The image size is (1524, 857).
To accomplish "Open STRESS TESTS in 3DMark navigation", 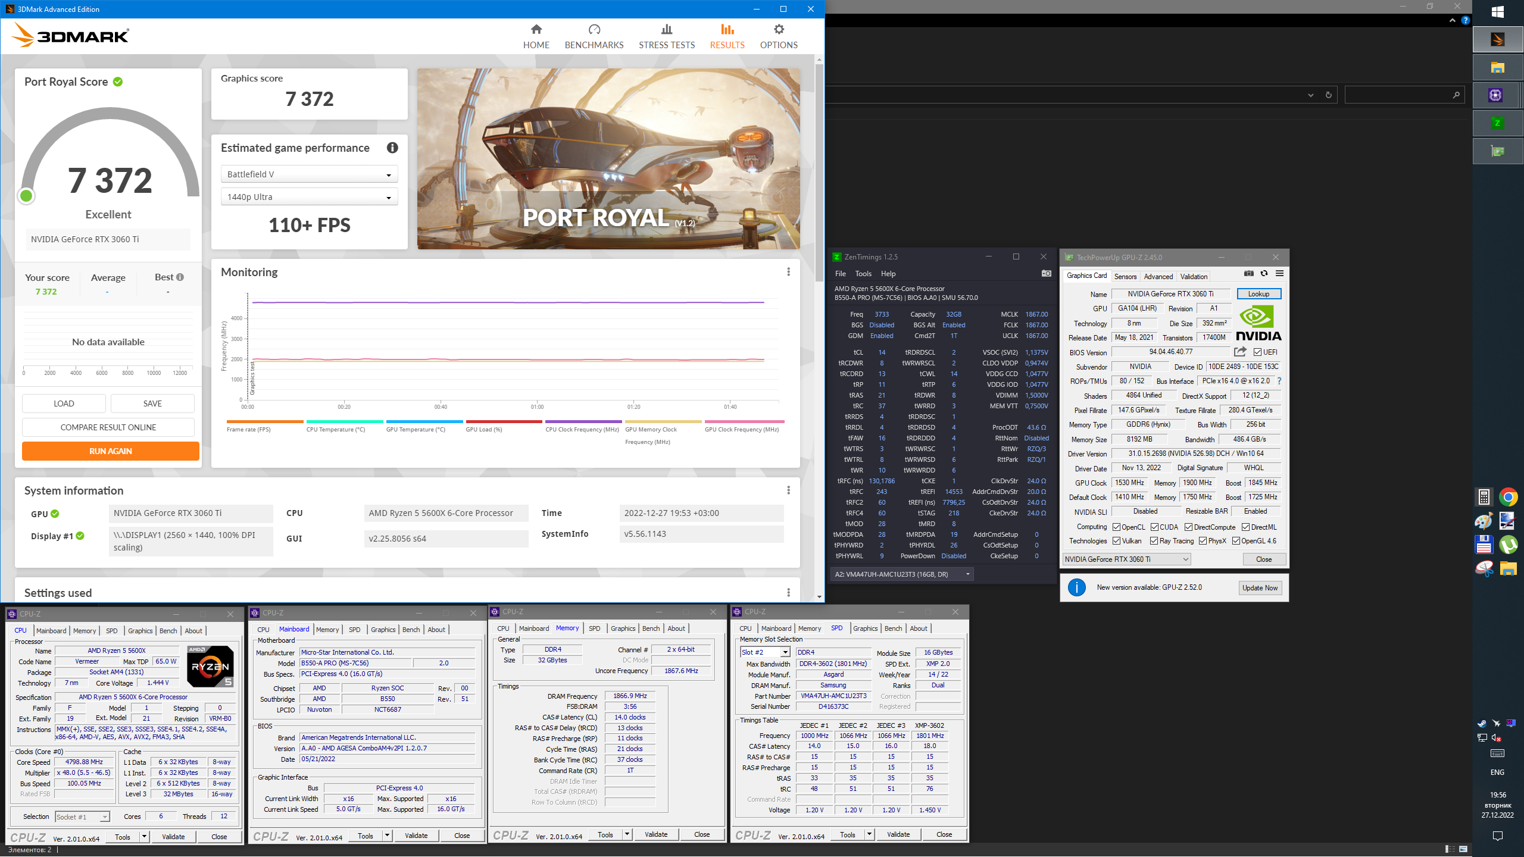I will (x=667, y=36).
